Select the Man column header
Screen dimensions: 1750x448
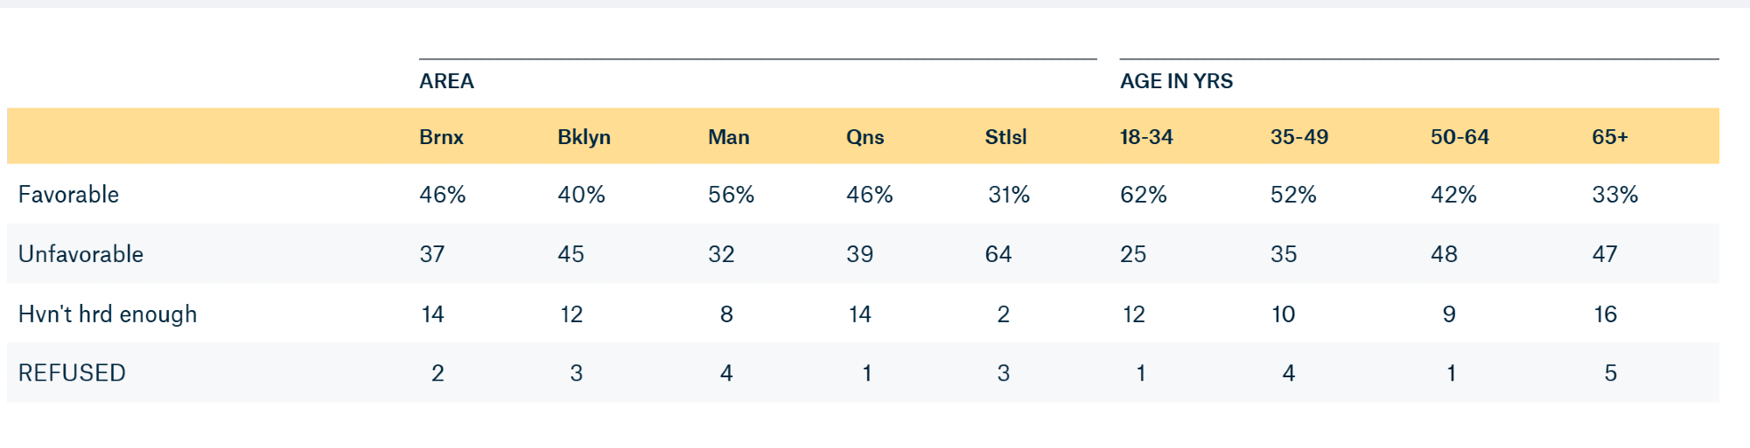click(x=728, y=137)
